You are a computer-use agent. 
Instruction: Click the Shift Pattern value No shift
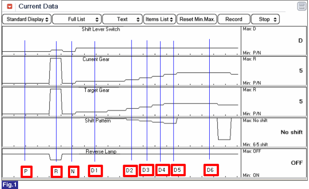(x=291, y=132)
